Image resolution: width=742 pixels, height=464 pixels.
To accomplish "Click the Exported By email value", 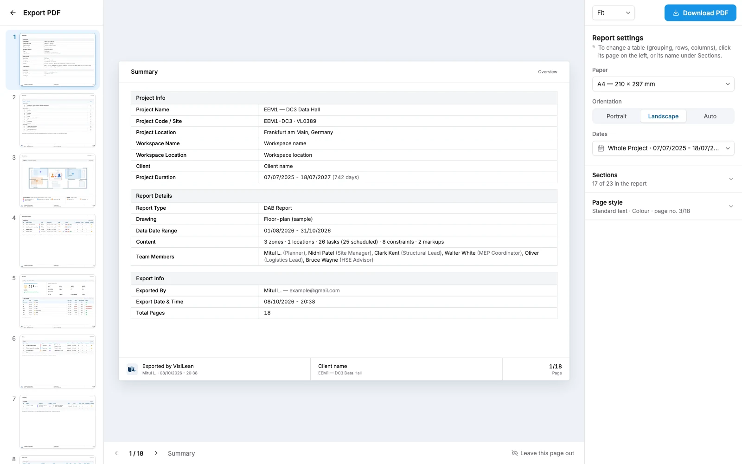I will (x=314, y=290).
